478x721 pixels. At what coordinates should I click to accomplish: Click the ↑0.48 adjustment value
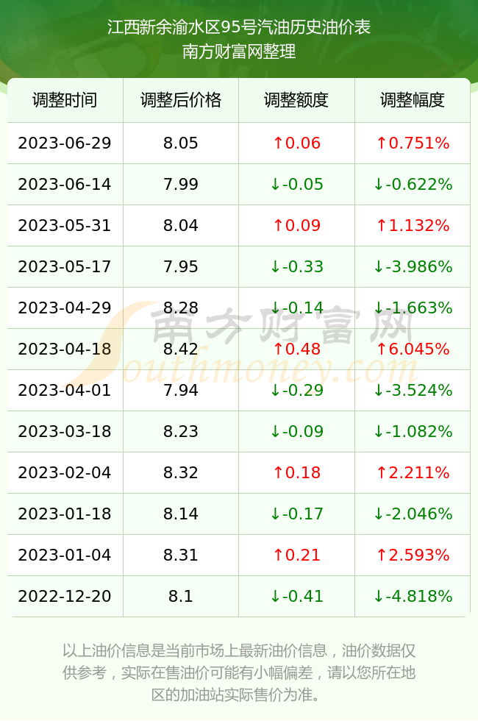296,349
